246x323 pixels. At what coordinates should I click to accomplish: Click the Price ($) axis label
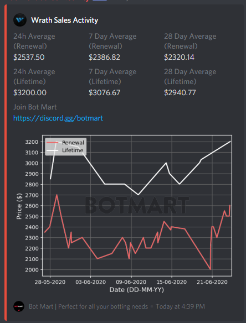point(19,206)
